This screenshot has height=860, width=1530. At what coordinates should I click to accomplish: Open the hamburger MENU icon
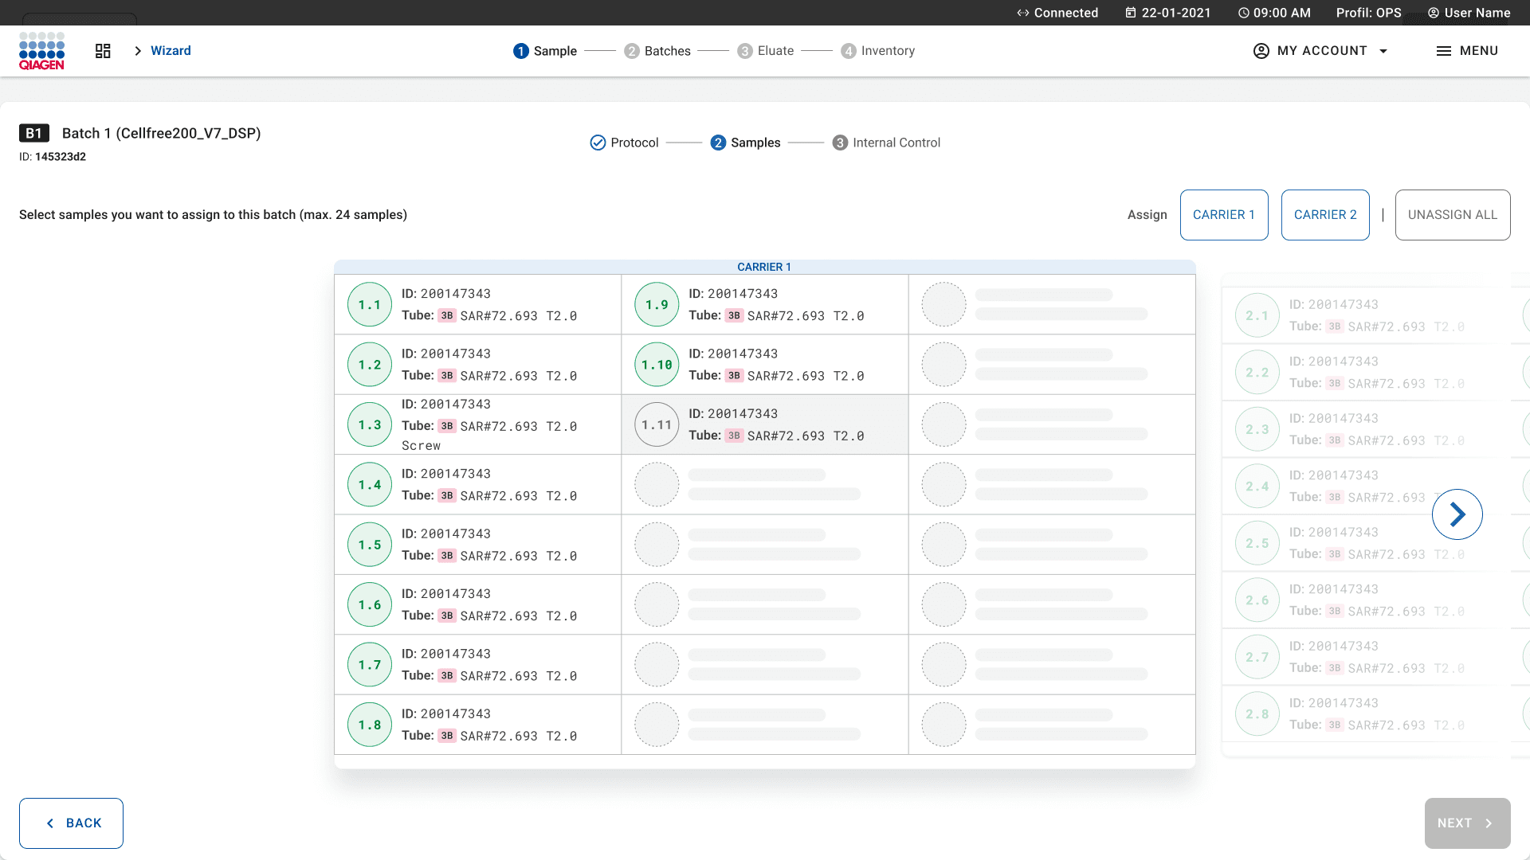1443,51
